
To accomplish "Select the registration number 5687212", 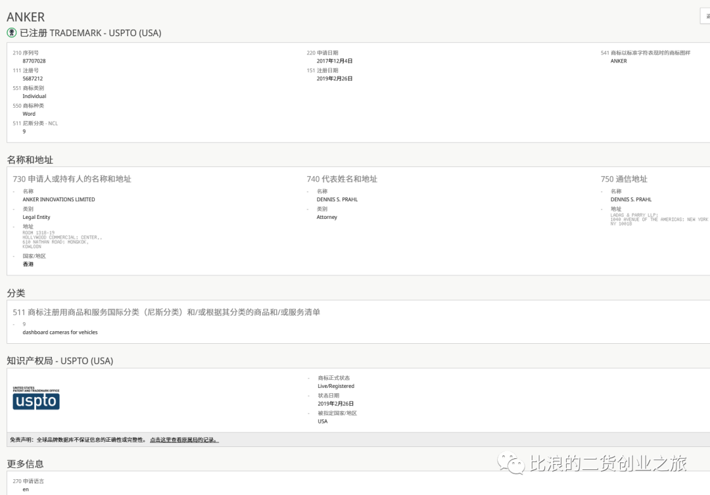I will coord(33,79).
